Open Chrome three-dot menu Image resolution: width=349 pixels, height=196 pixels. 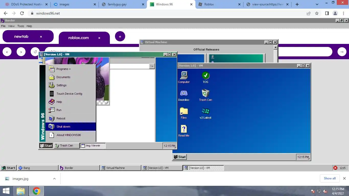[x=343, y=13]
